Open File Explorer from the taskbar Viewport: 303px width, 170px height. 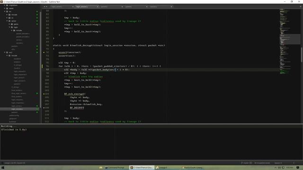(101, 168)
